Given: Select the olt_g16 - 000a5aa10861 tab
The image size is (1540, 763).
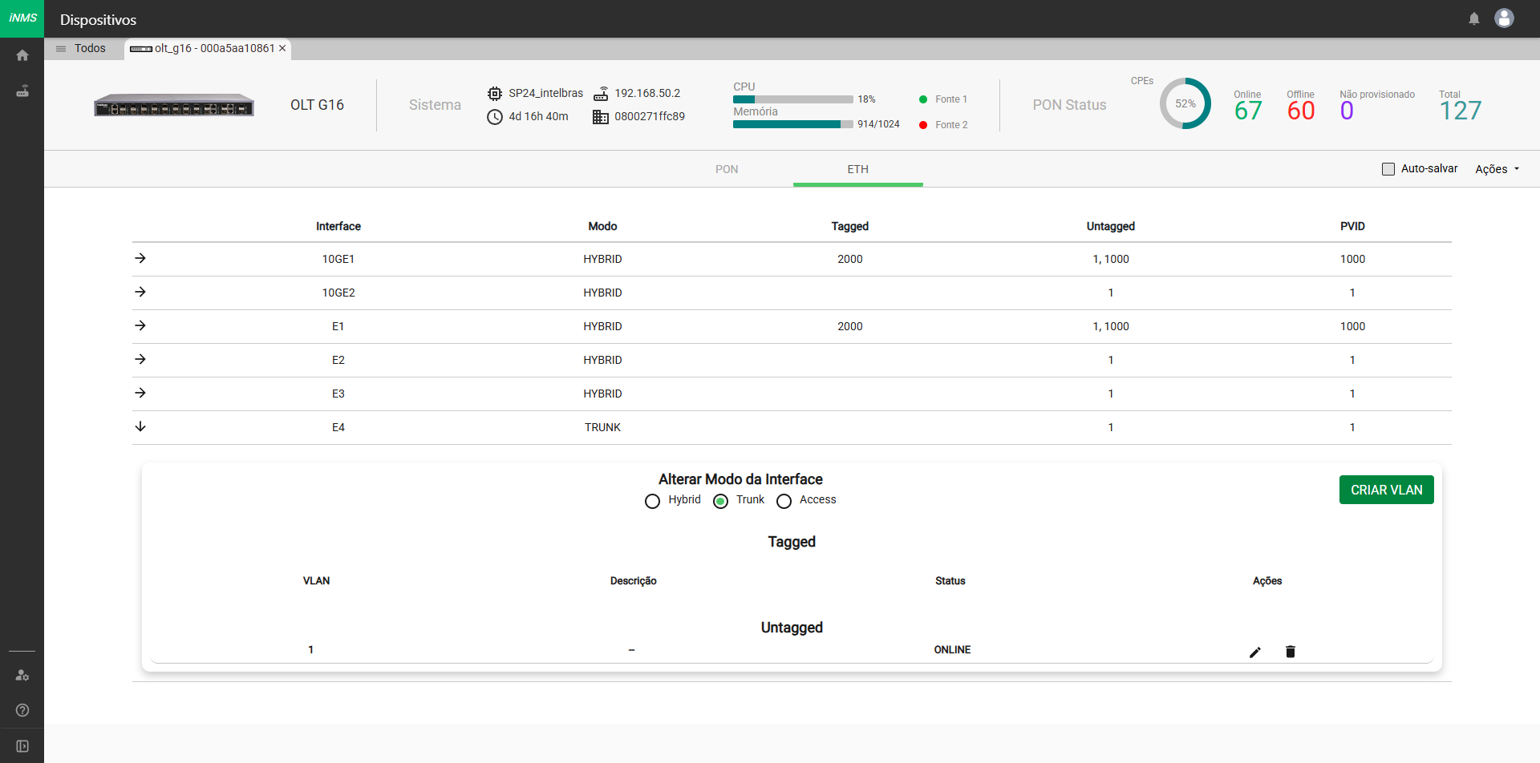Looking at the screenshot, I should pos(207,48).
